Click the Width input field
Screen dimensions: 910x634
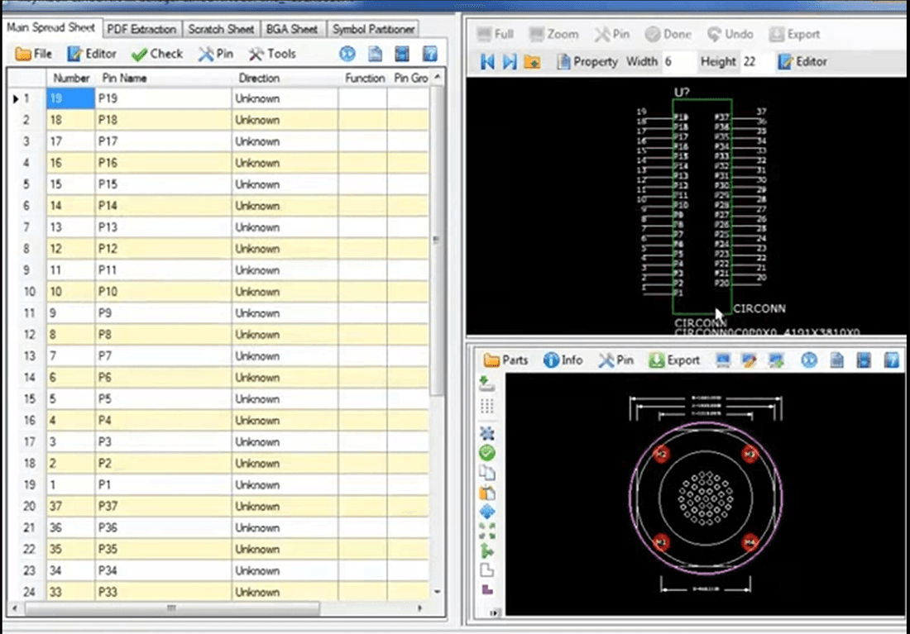(x=678, y=61)
